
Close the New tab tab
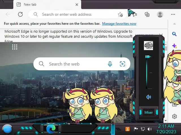pos(77,5)
